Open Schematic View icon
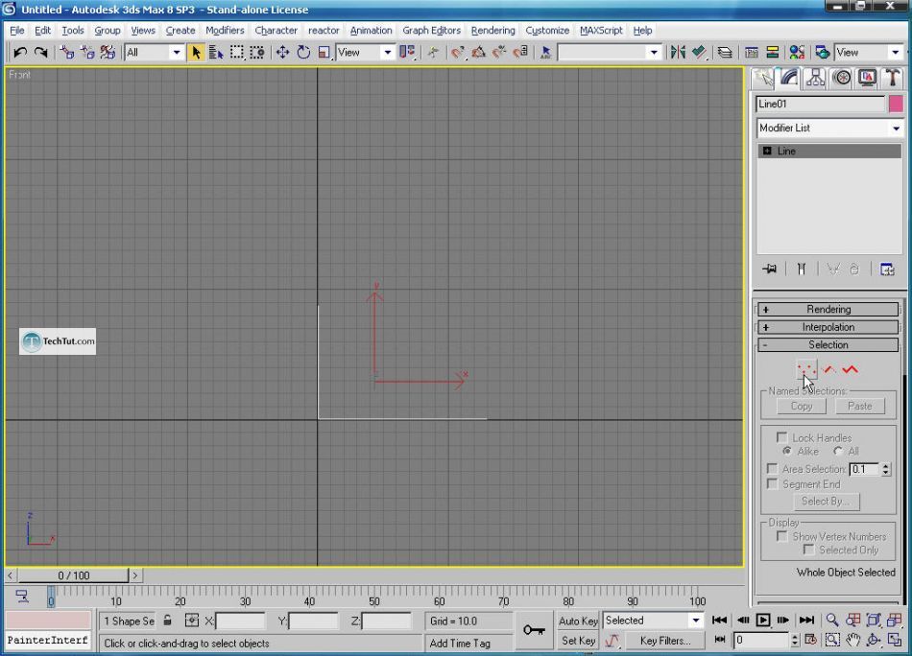This screenshot has width=912, height=656. [773, 53]
